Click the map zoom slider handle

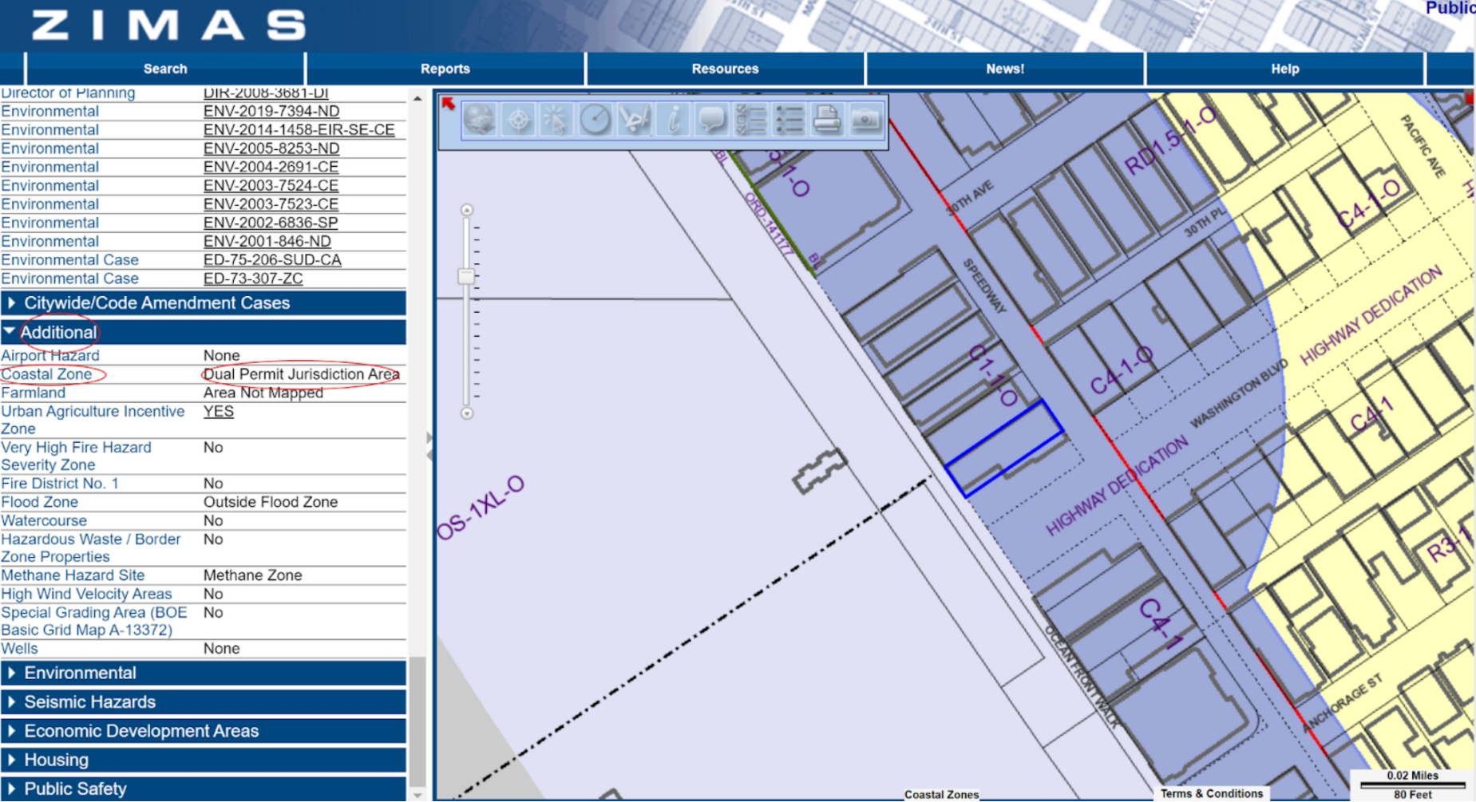pos(466,277)
